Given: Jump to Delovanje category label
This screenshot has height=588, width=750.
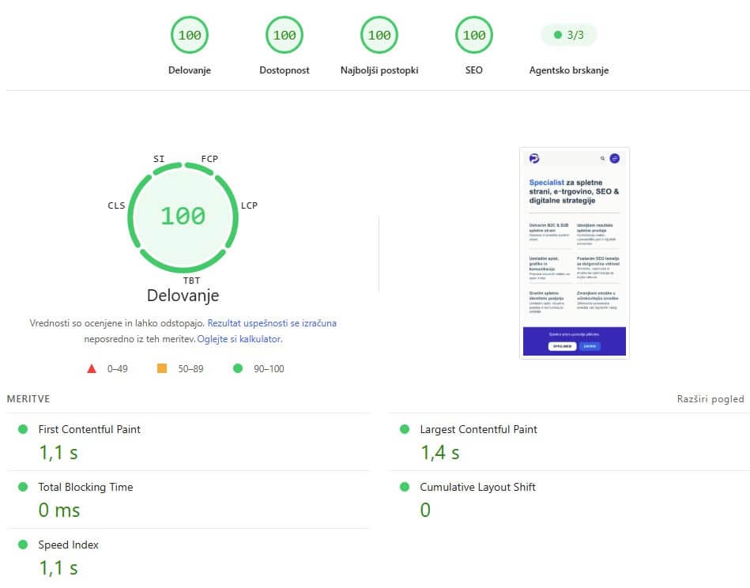Looking at the screenshot, I should click(190, 70).
